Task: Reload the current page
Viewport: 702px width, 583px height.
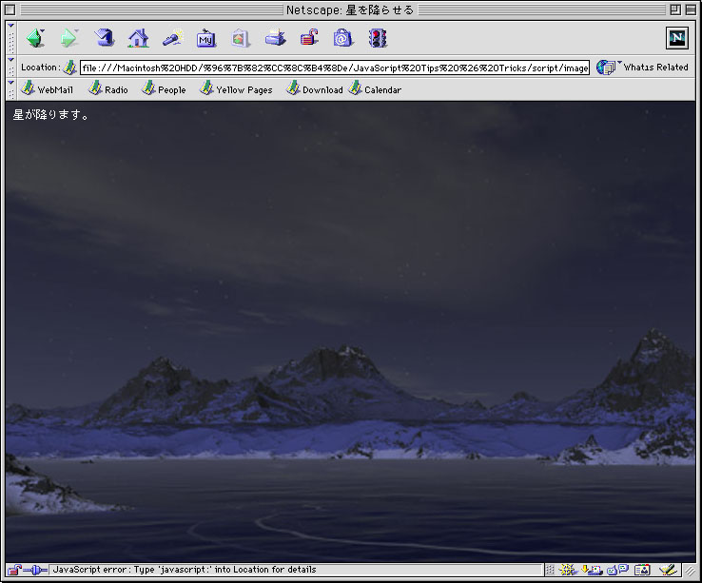Action: (x=104, y=38)
